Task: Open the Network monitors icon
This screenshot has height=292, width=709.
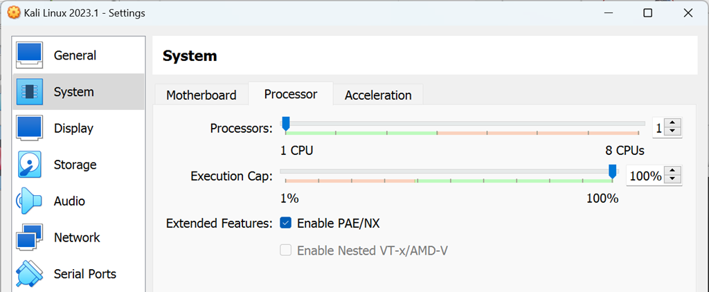Action: coord(29,238)
